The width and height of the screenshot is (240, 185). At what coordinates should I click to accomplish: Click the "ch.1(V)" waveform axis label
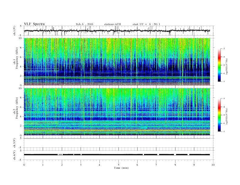[15, 31]
